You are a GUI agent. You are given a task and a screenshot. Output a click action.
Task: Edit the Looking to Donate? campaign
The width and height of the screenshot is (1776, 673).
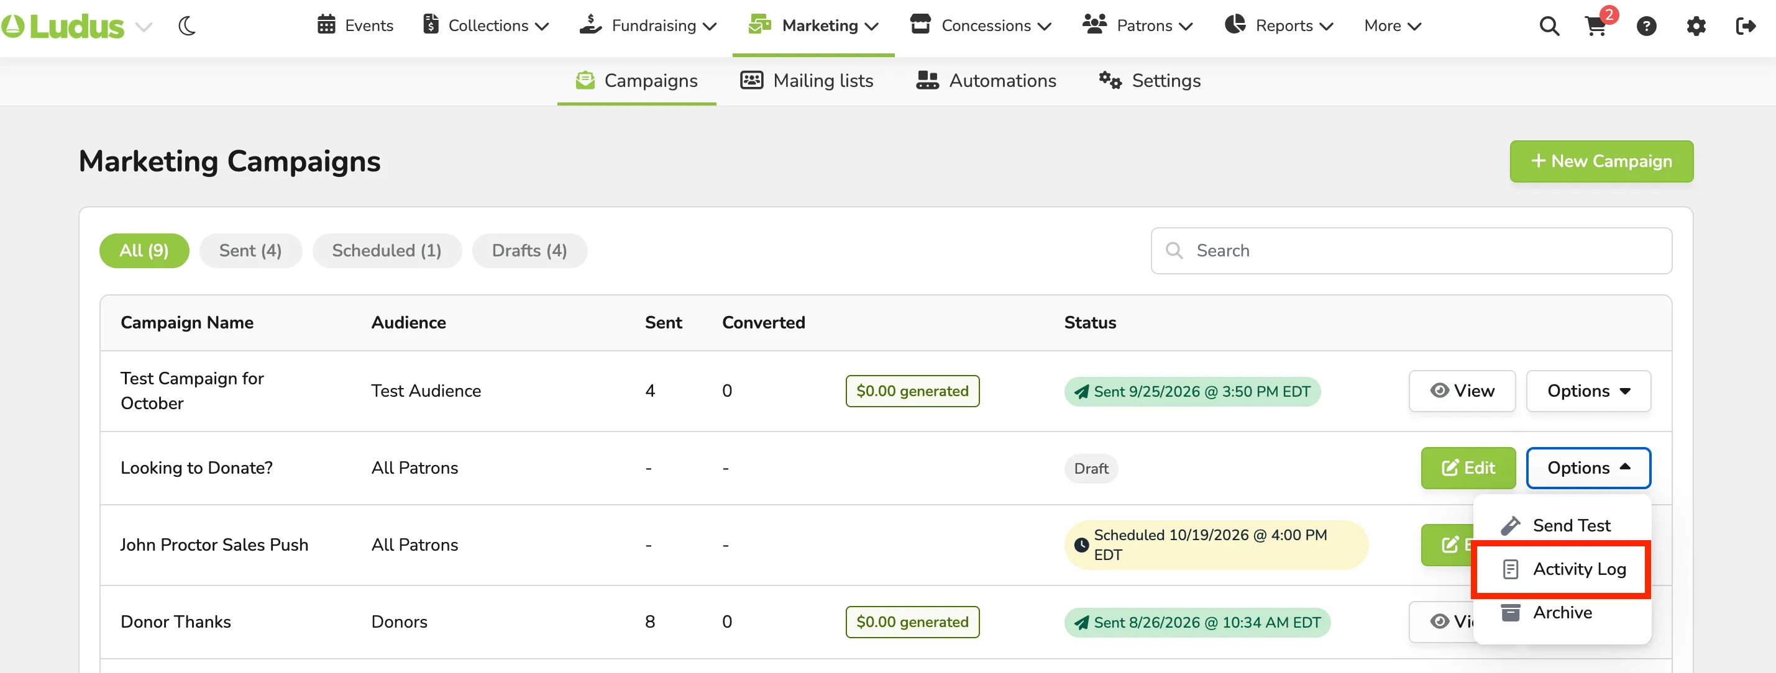tap(1468, 468)
